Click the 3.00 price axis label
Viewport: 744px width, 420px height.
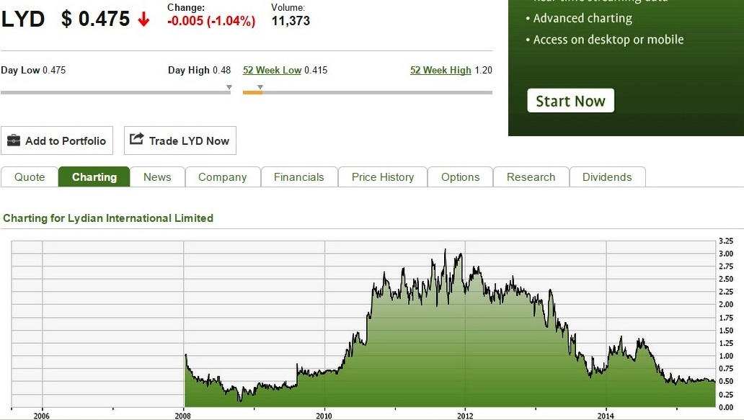coord(726,254)
